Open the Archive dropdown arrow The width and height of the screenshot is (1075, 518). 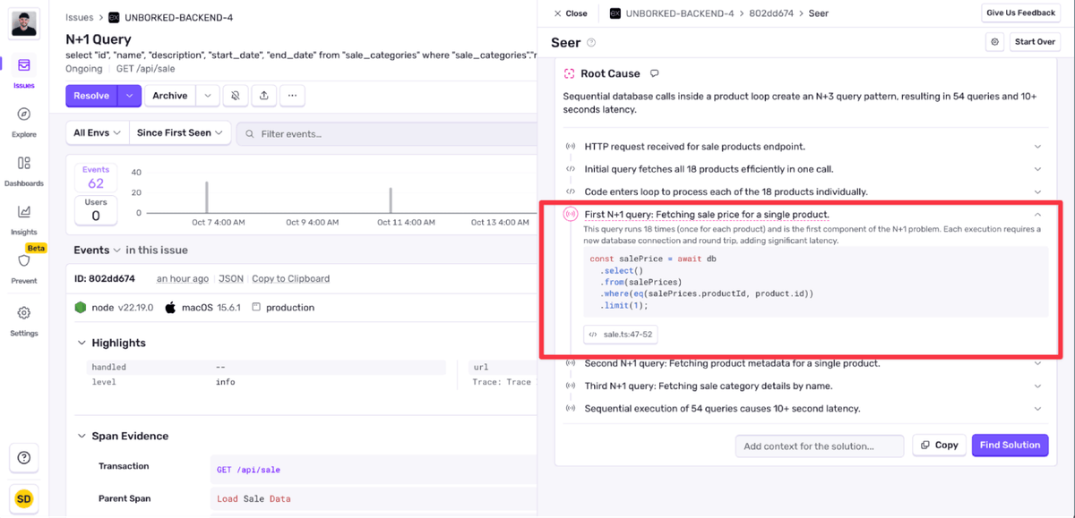click(x=207, y=96)
